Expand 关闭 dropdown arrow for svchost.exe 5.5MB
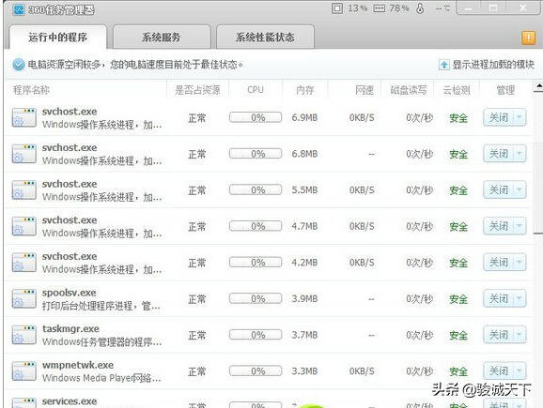 click(x=520, y=189)
